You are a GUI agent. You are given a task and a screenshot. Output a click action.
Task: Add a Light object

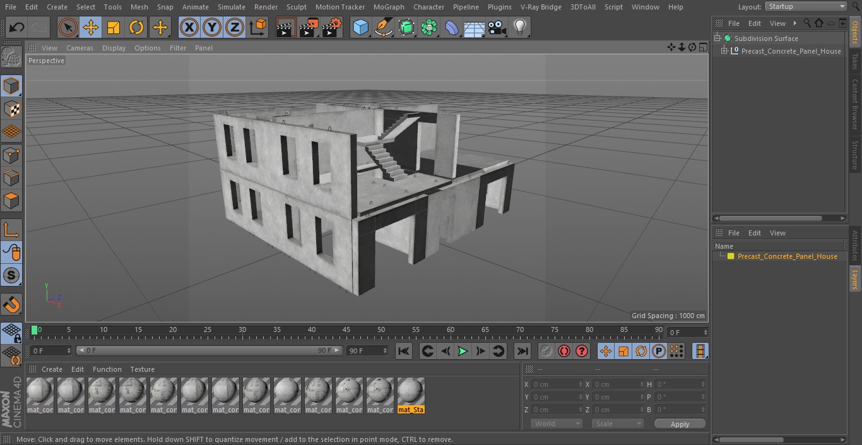click(520, 28)
